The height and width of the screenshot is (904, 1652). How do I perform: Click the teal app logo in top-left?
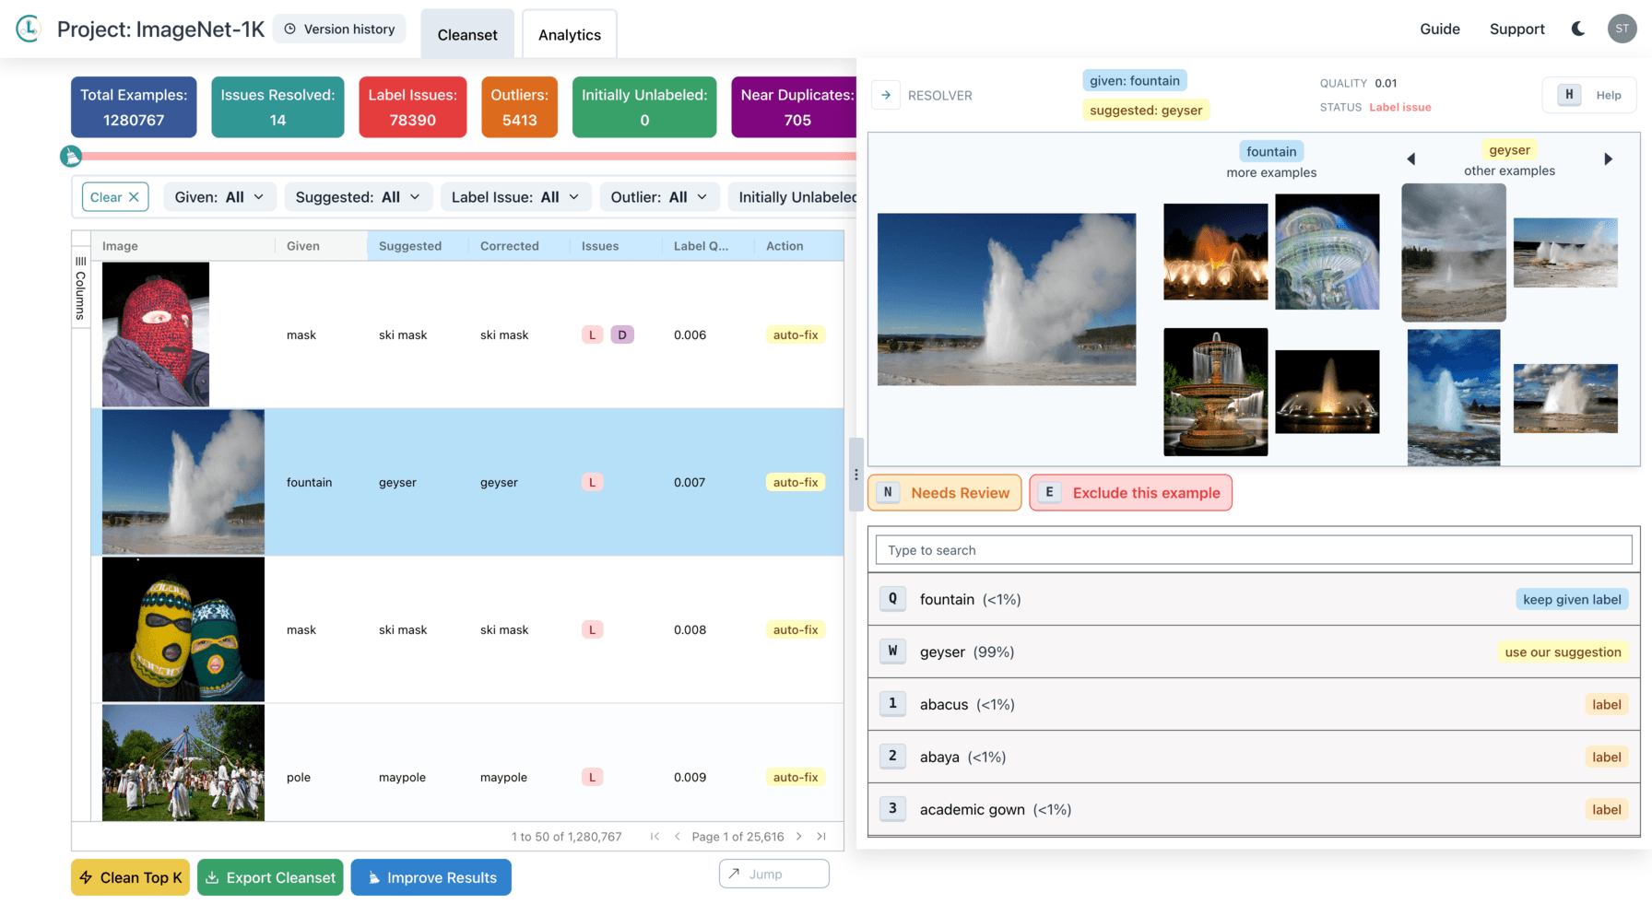click(x=28, y=29)
